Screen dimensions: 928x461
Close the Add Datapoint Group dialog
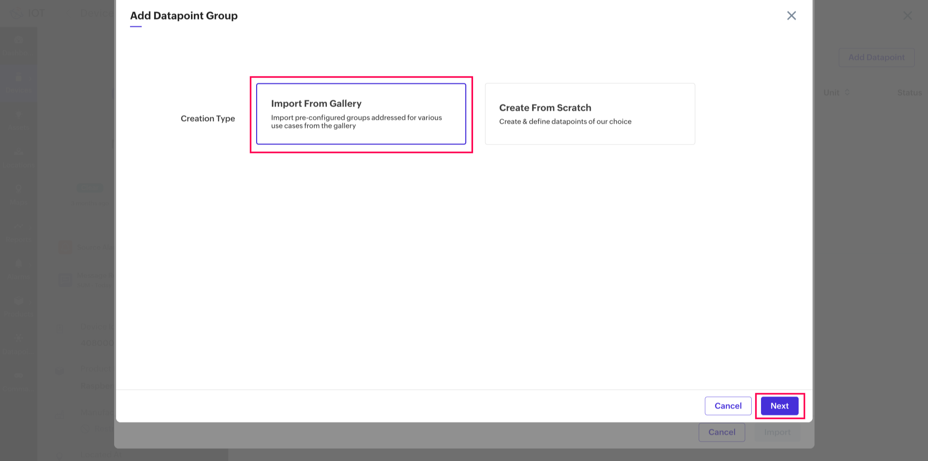[791, 16]
